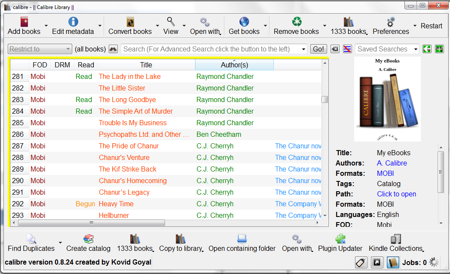Click Open containing folder icon

click(242, 238)
